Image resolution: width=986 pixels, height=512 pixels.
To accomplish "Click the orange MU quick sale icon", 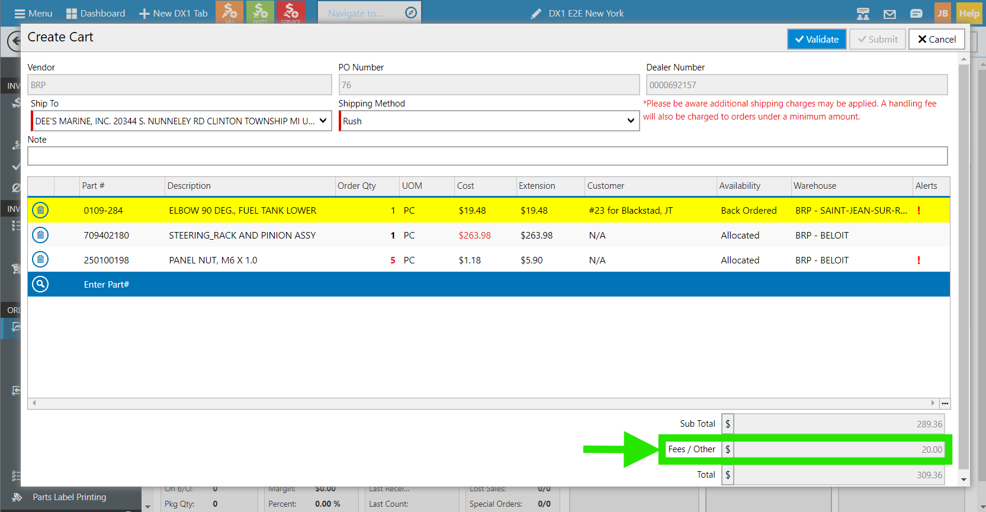I will pos(229,12).
